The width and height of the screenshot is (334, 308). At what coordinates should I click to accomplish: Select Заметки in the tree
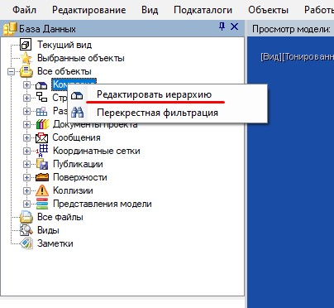coord(55,243)
